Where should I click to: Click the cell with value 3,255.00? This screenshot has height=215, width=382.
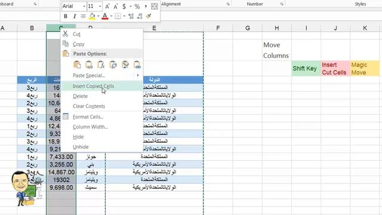(61, 164)
